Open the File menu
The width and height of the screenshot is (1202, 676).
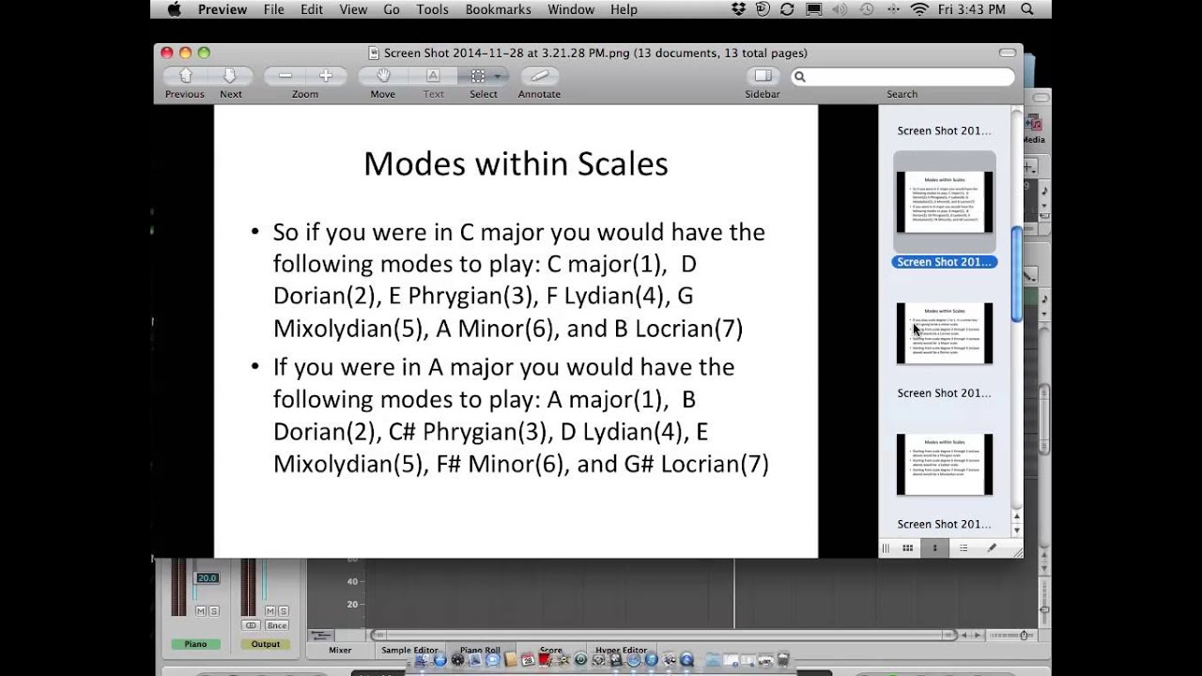(x=274, y=9)
